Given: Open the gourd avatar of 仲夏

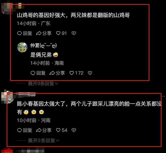Looking at the screenshot, I should click(22, 47).
